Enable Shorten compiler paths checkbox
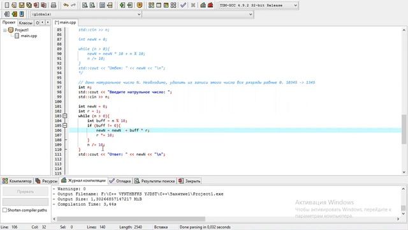 pos(4,210)
